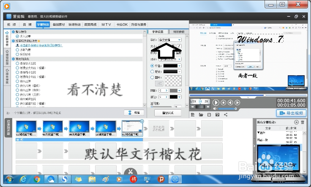Select the 单色 solid color radio button
The image size is (311, 187).
pyautogui.click(x=152, y=66)
